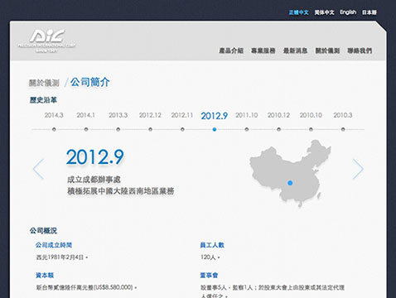Viewport: 396px width, 298px height.
Task: Select the 2010.12 timeline date
Action: click(278, 115)
